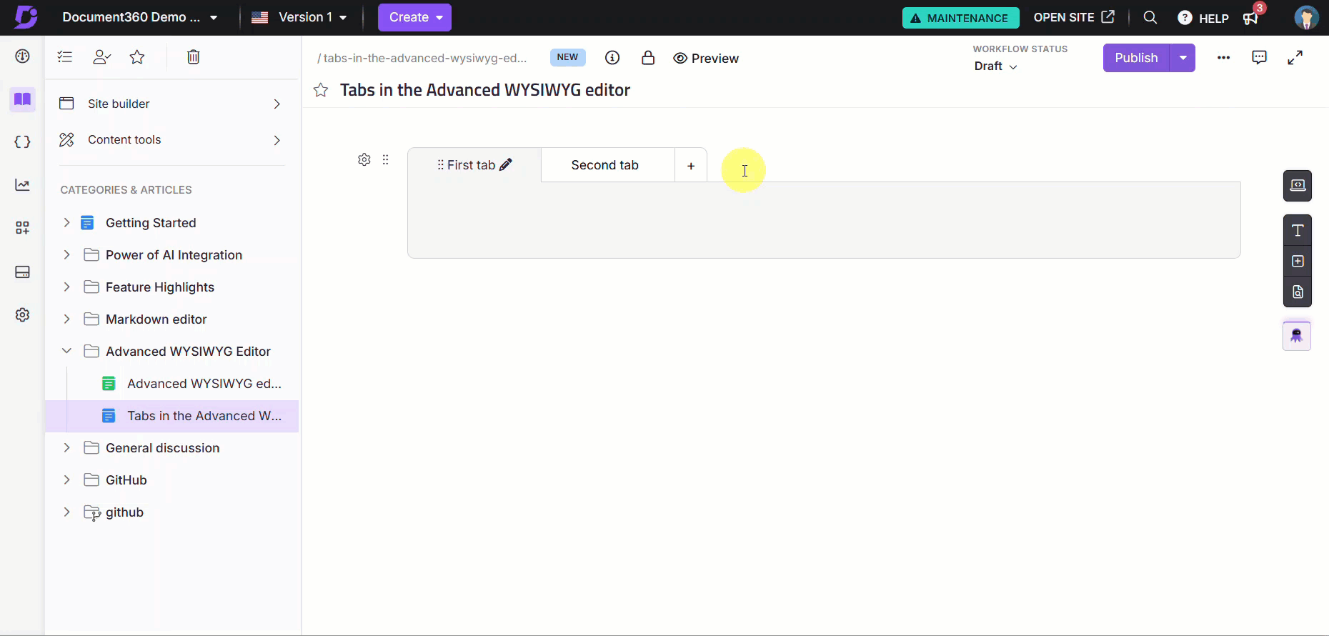Open starred items in sidebar toolbar

pyautogui.click(x=137, y=57)
